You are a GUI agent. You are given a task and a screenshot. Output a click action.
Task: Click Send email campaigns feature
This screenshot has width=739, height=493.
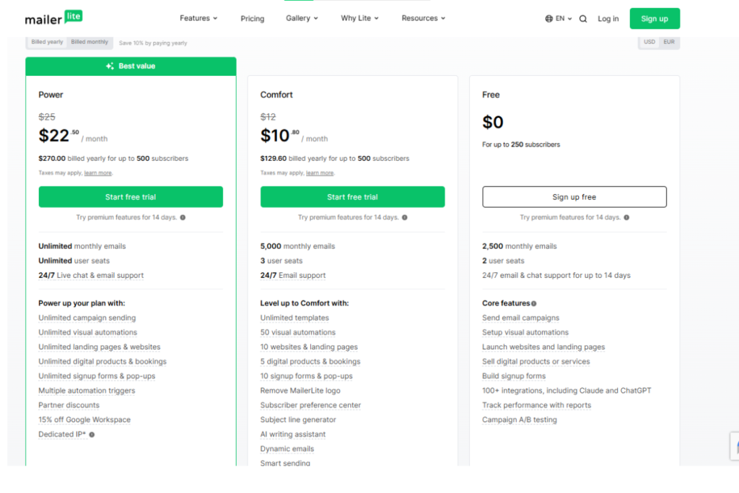(521, 318)
